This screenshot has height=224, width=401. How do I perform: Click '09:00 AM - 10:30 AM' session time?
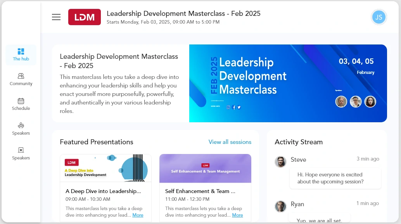88,199
